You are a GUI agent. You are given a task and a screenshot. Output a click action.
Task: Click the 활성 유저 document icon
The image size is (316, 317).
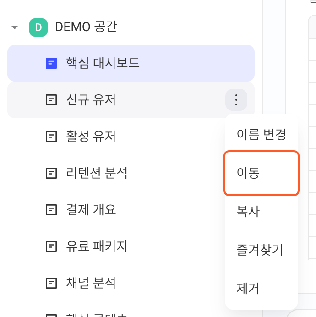click(x=51, y=137)
